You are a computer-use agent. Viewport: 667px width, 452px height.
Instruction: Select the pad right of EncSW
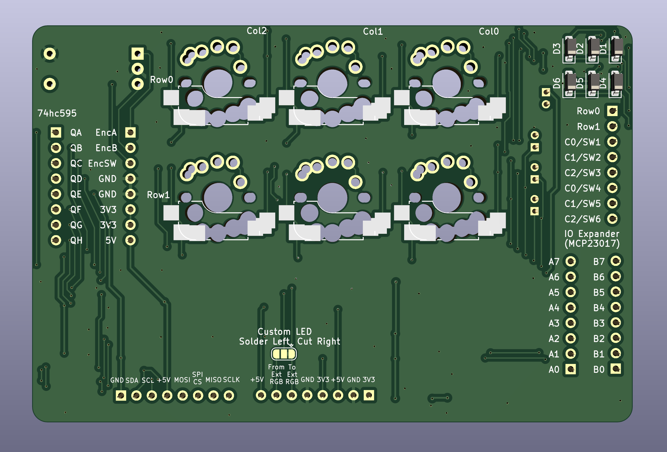(x=130, y=164)
